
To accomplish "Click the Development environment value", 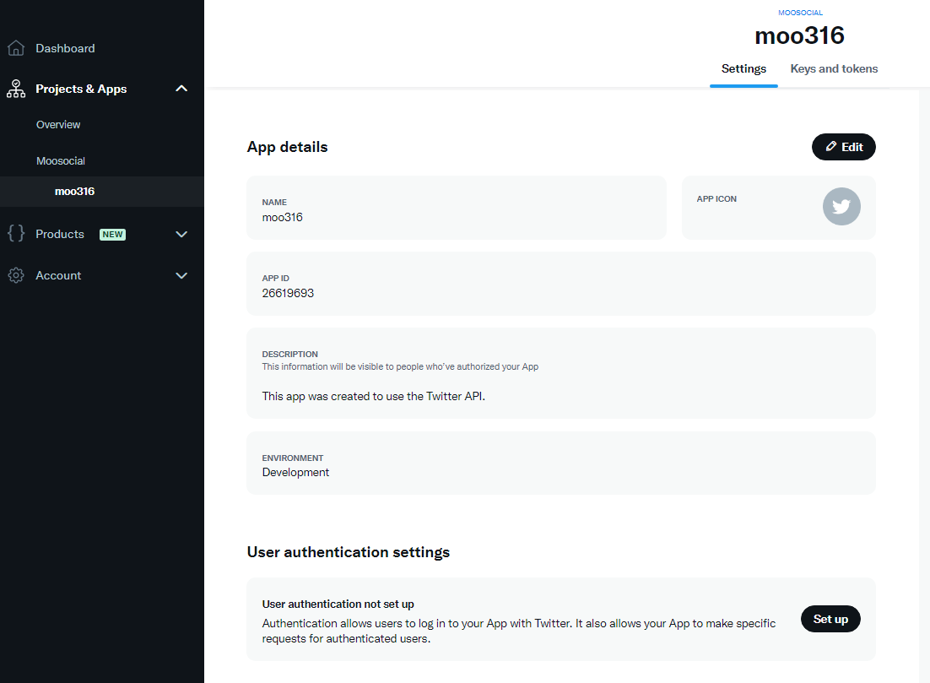I will 295,472.
